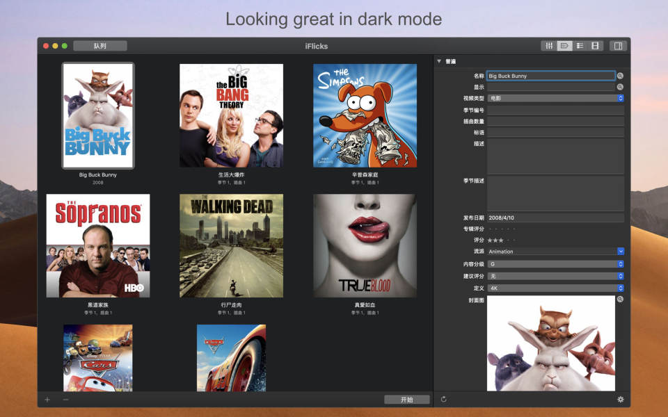Viewport: 668px width, 417px height.
Task: Set 专辑评分 album rating dots
Action: [x=502, y=229]
